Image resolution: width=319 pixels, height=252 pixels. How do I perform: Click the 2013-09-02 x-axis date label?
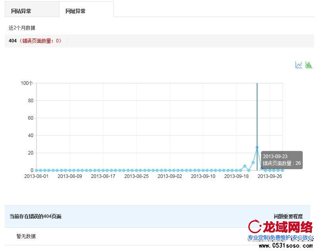point(170,176)
